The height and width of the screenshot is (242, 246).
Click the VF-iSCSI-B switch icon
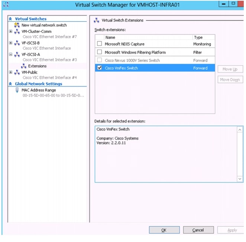17,43
